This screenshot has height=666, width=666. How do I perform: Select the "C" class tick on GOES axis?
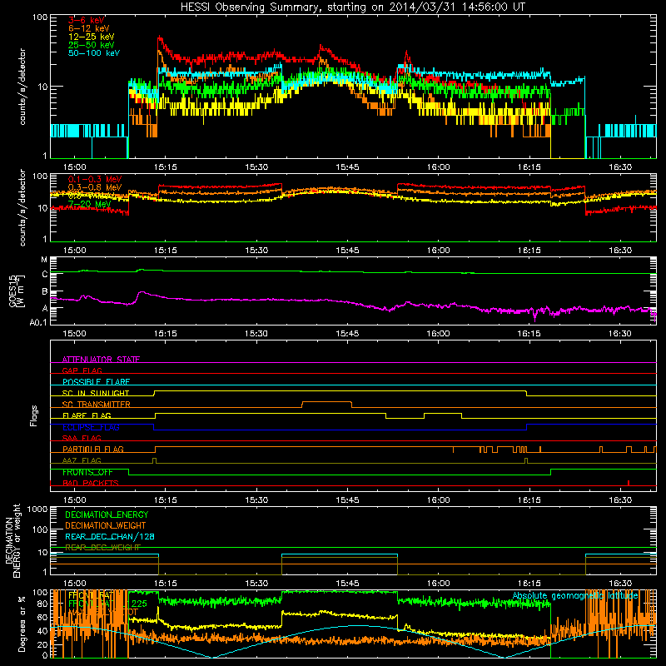pos(45,275)
